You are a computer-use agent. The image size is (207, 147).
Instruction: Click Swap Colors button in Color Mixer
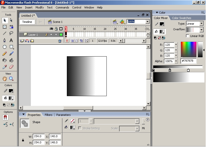(x=164, y=38)
